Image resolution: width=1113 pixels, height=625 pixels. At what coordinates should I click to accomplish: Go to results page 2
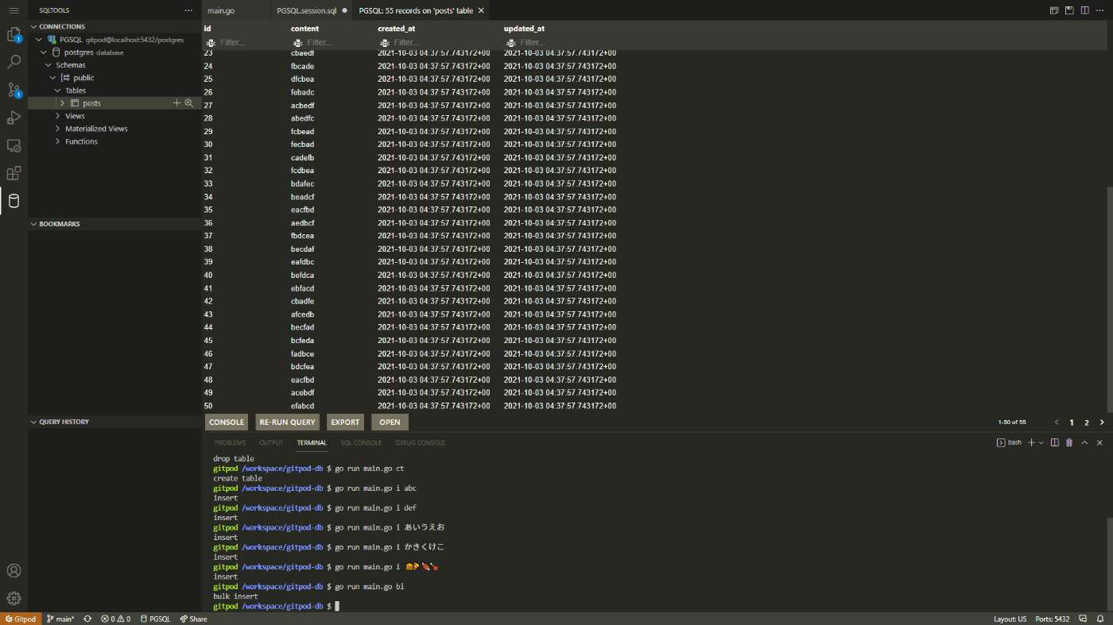coord(1087,422)
